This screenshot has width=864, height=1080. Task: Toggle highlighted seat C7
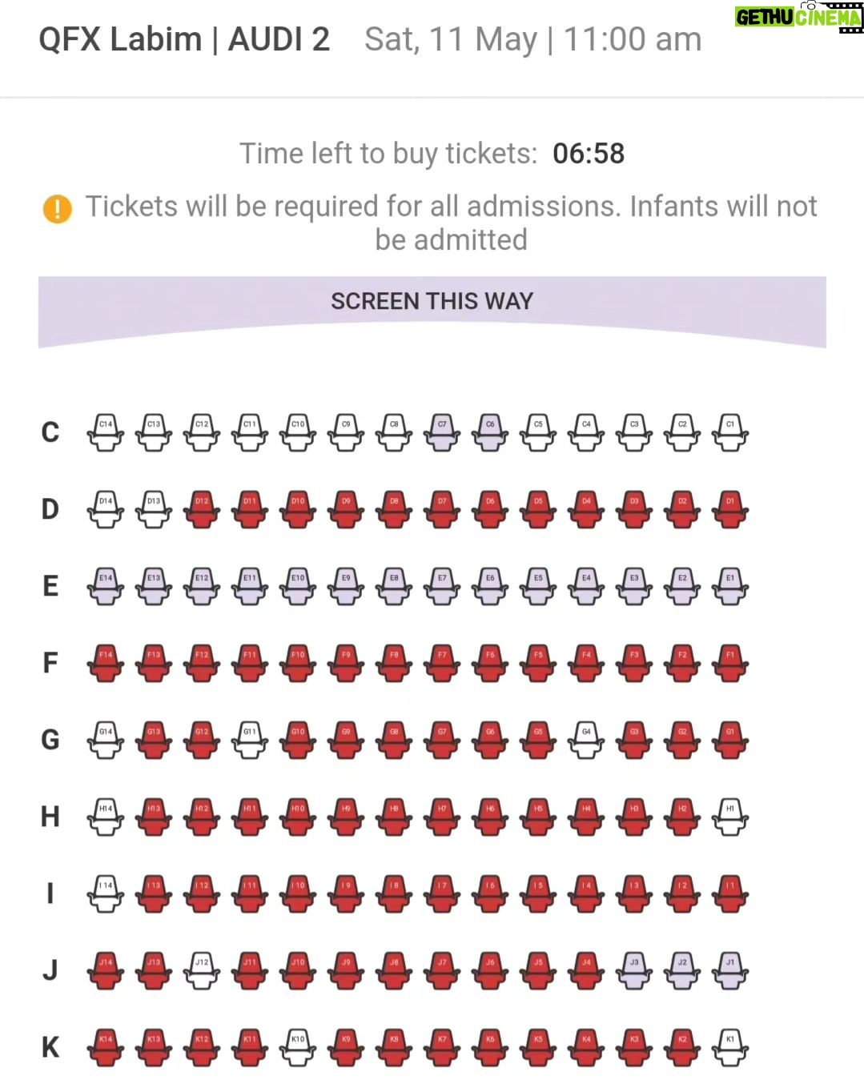point(442,432)
